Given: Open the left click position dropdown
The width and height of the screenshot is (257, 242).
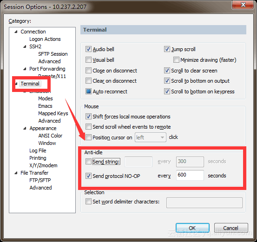Looking at the screenshot, I should coord(150,137).
